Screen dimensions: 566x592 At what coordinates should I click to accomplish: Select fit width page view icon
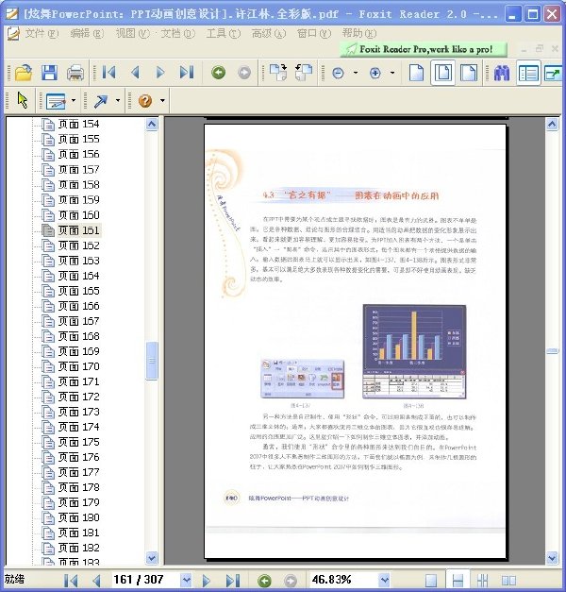click(x=469, y=73)
